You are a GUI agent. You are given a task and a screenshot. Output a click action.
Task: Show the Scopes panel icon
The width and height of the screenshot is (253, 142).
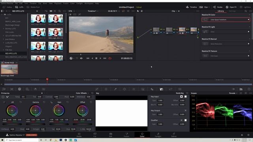241,89
